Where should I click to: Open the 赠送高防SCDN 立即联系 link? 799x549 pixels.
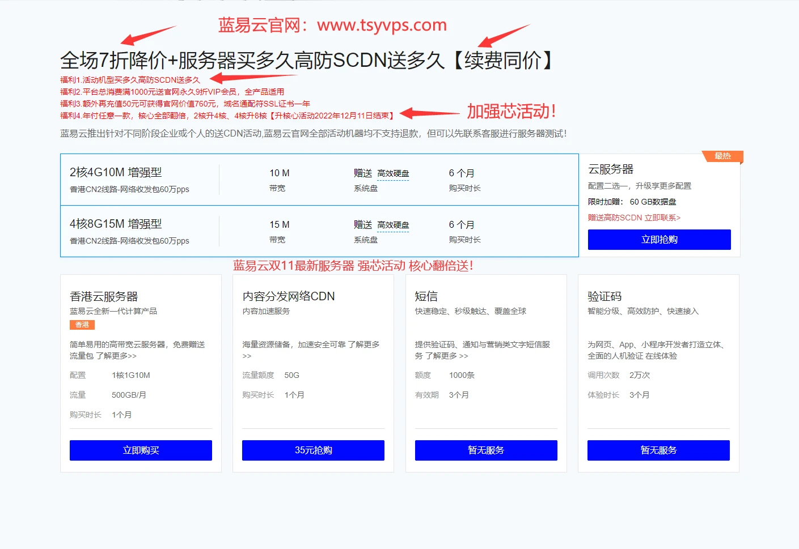click(634, 218)
